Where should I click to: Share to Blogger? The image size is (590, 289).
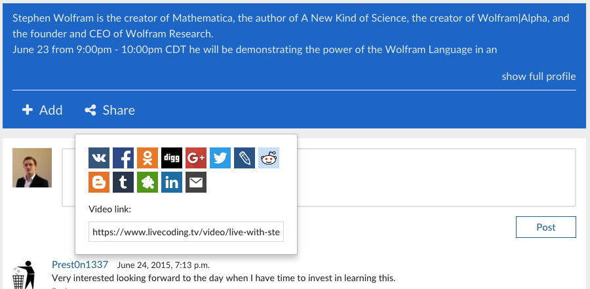(99, 182)
